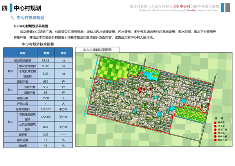
Task: Click the 中心村经济技术指标 table title
Action: 38,44
